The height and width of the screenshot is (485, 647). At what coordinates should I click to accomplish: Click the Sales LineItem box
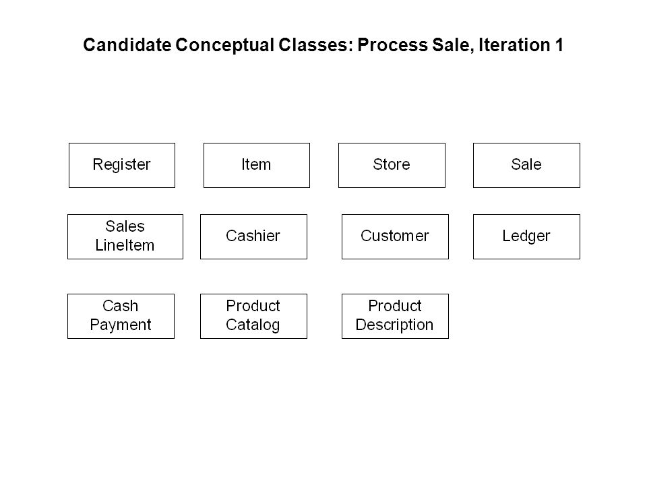(125, 236)
